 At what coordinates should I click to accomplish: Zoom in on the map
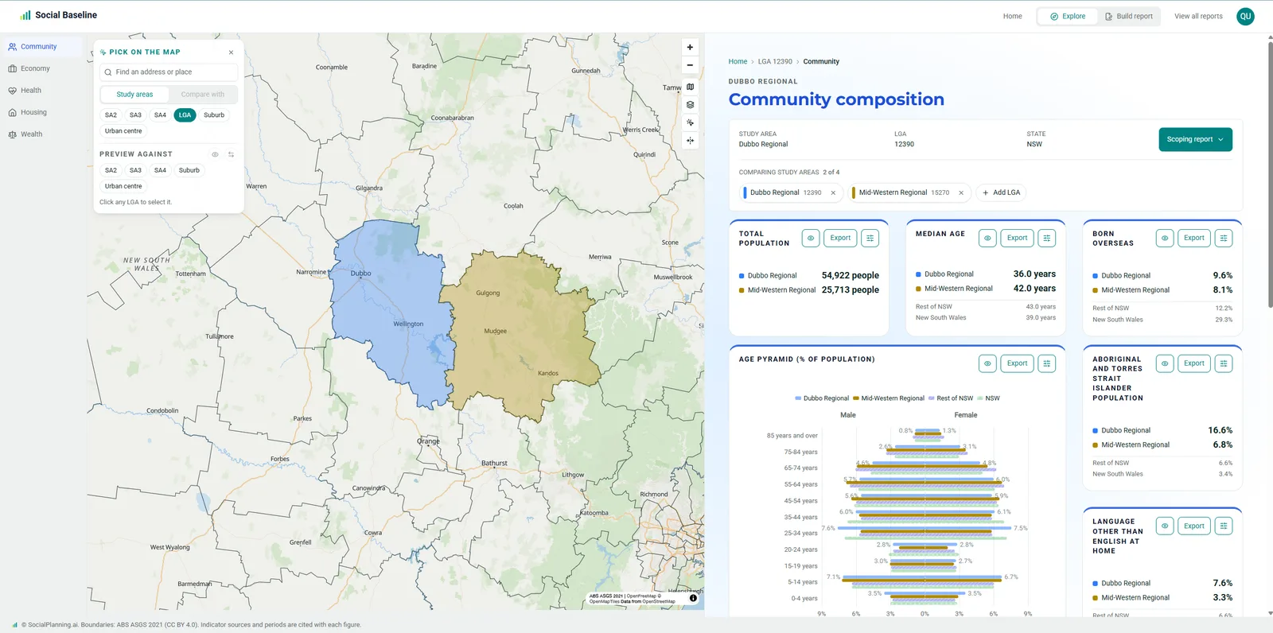690,47
